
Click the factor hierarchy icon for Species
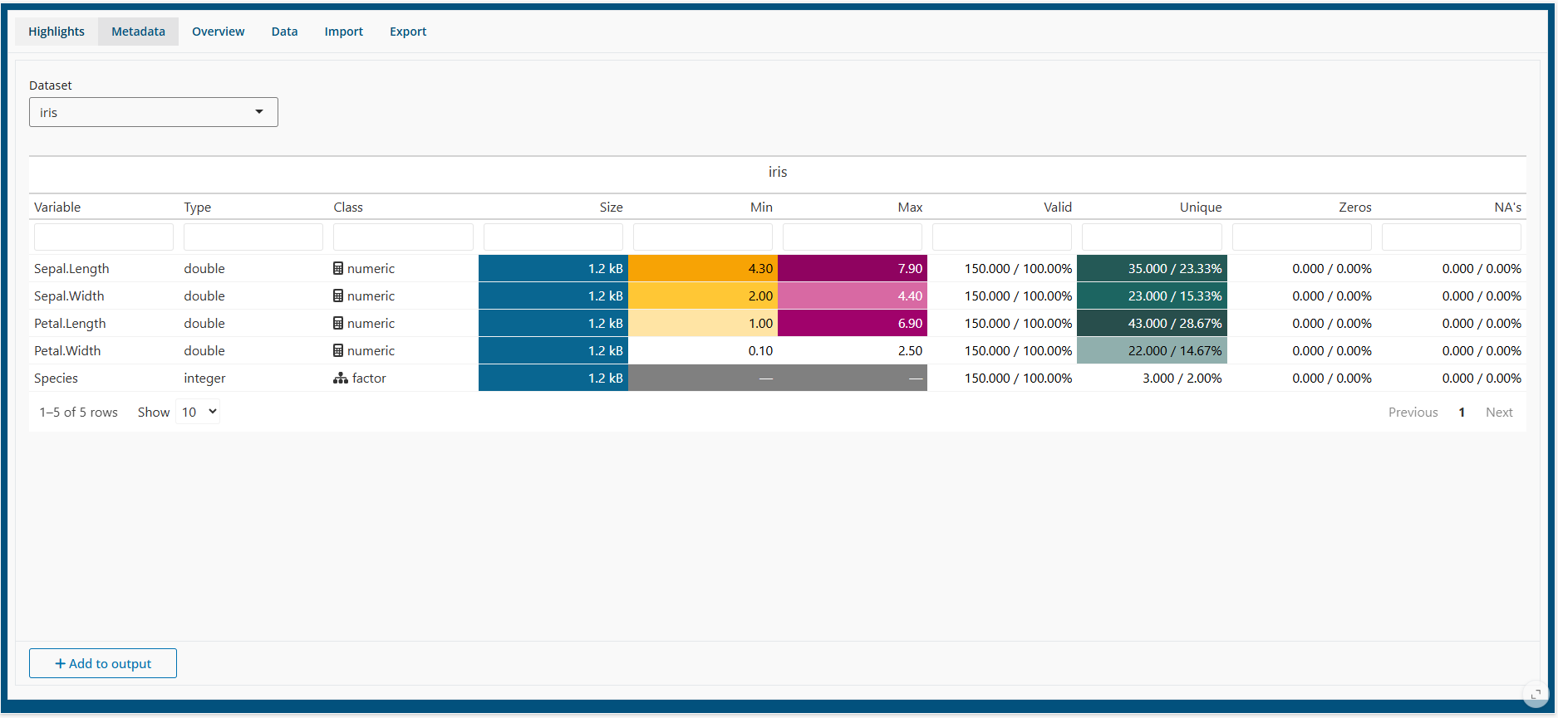[x=341, y=379]
